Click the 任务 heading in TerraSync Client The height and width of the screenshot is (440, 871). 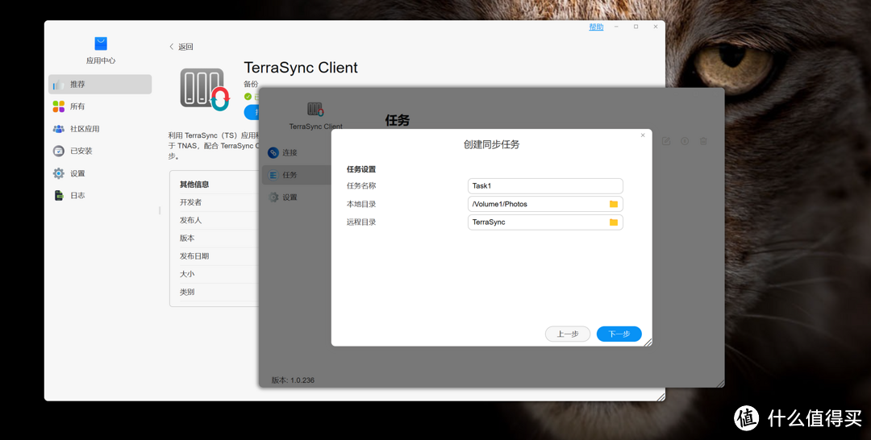pyautogui.click(x=397, y=120)
